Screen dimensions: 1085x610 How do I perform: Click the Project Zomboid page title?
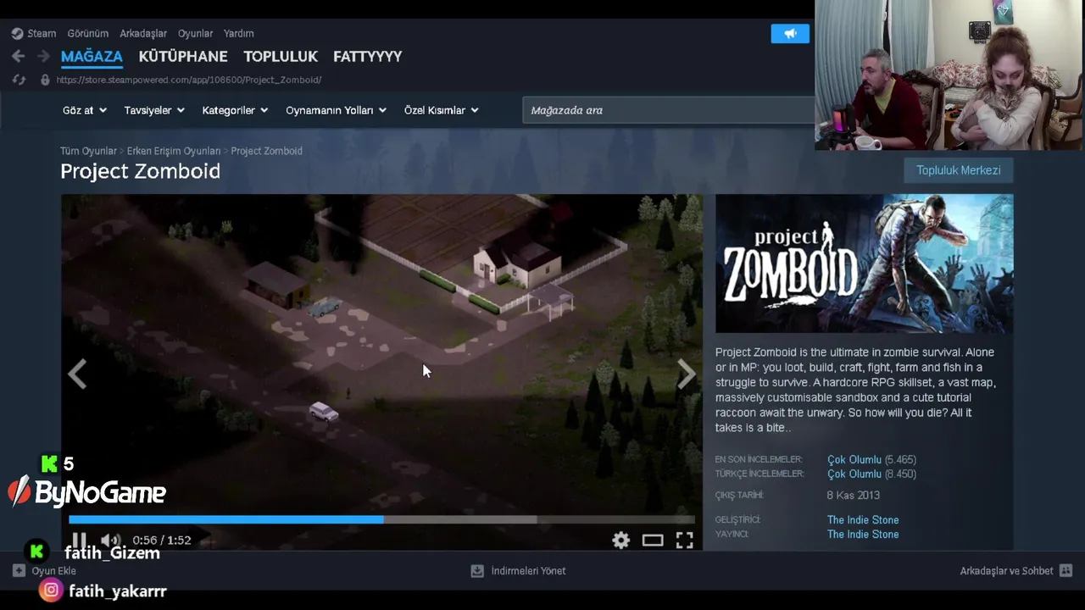click(x=141, y=171)
